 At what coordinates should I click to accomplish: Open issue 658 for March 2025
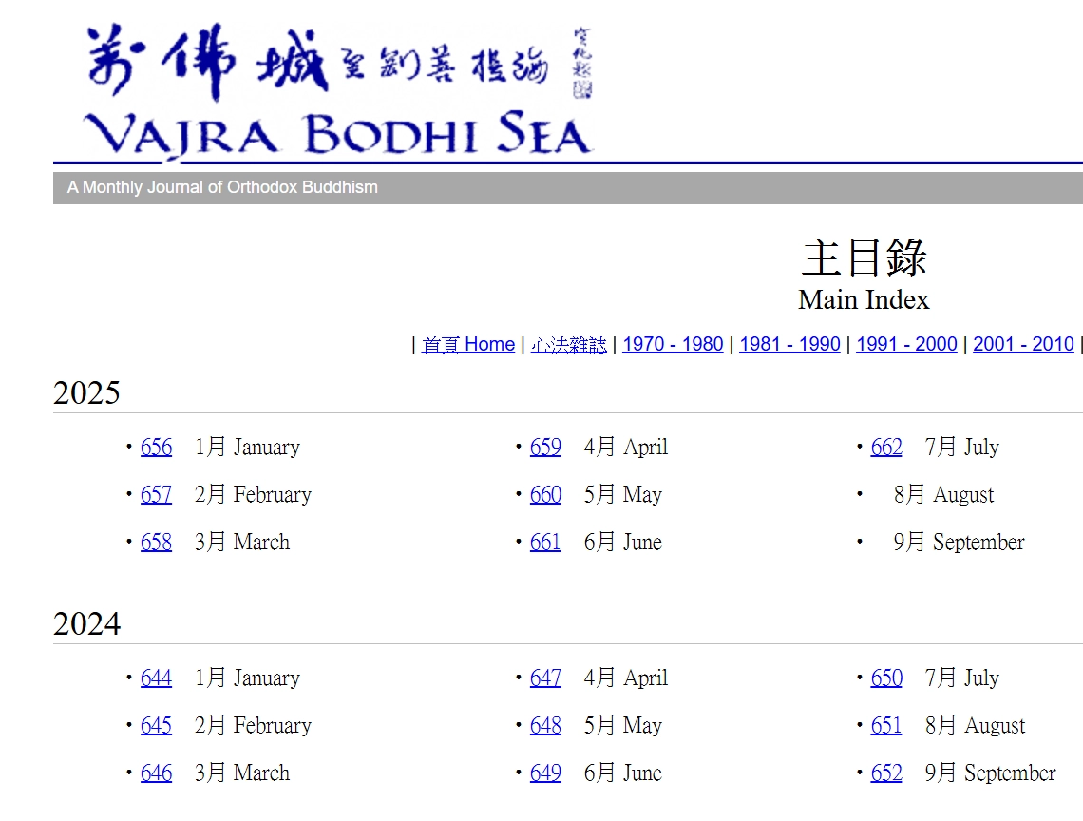(156, 543)
